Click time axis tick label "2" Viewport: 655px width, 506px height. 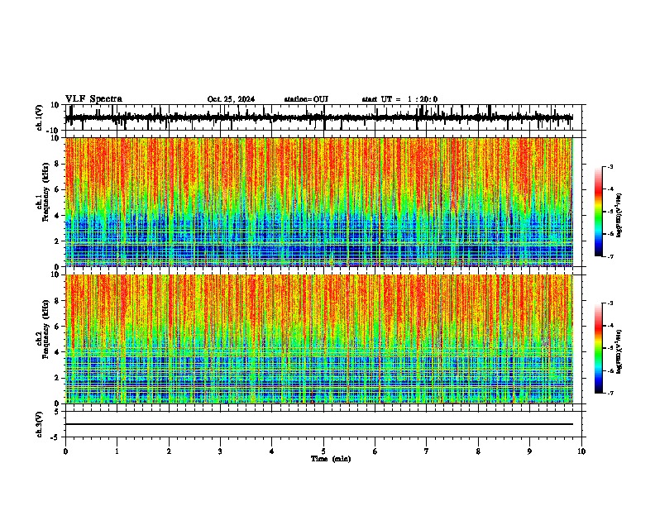click(x=169, y=451)
